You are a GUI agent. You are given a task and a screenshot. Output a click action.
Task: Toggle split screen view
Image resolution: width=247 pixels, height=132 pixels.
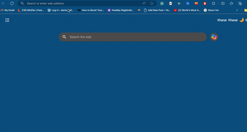coord(223,3)
